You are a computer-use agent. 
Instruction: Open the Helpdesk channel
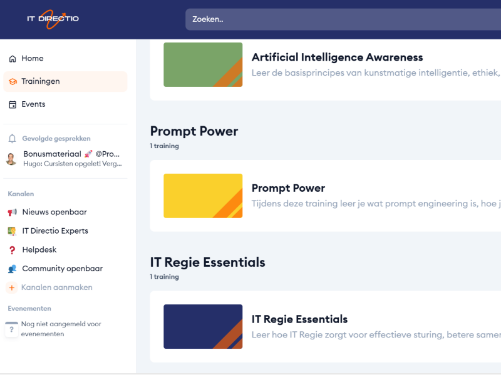point(39,250)
